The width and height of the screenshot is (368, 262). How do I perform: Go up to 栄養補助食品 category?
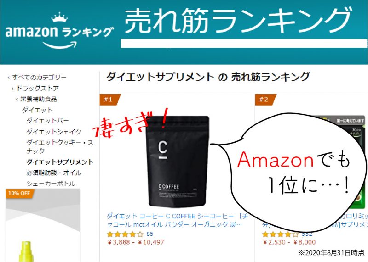point(38,99)
